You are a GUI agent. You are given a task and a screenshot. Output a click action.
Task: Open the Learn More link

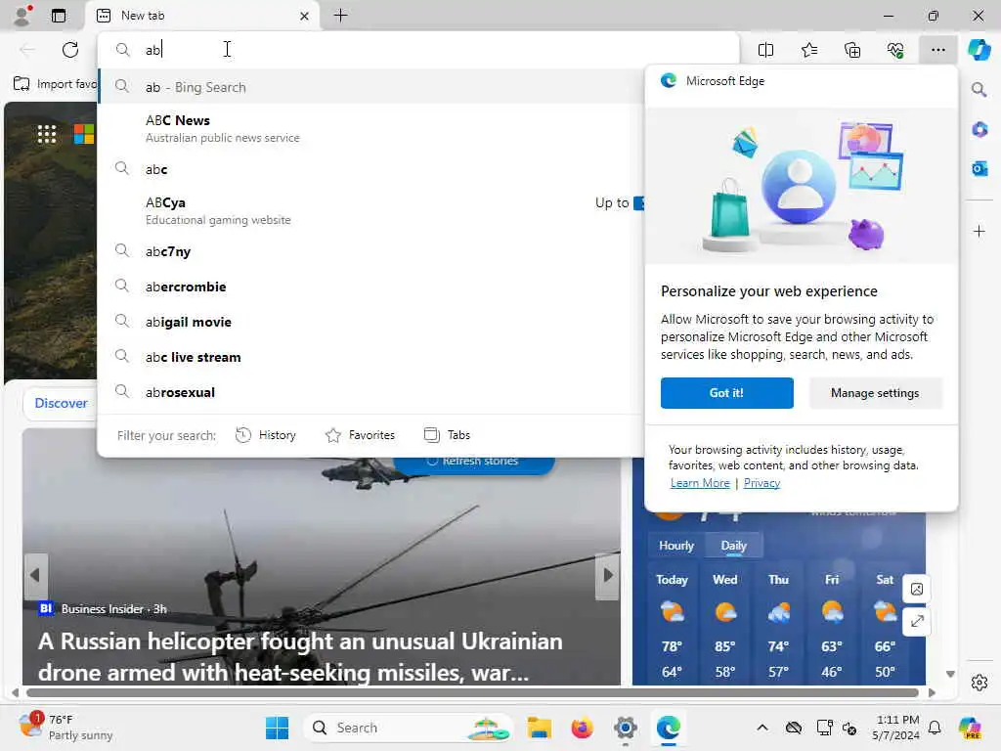point(700,483)
